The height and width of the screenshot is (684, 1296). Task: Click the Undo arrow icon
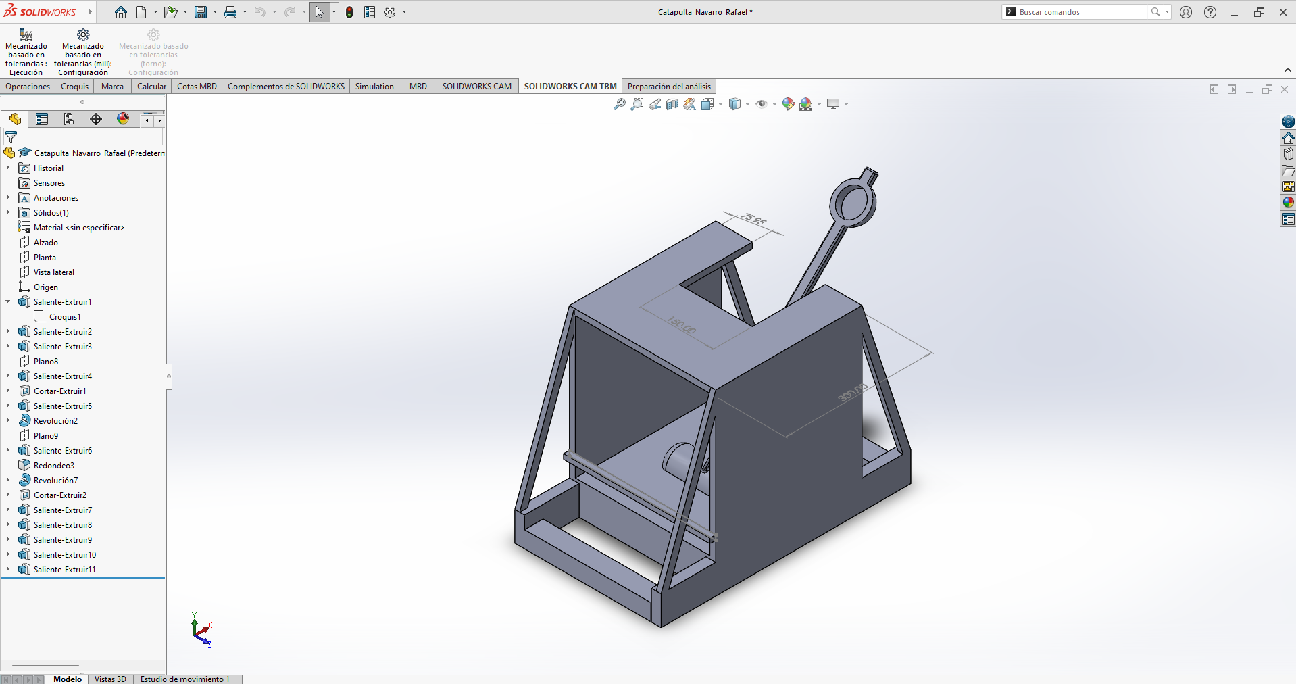point(260,12)
